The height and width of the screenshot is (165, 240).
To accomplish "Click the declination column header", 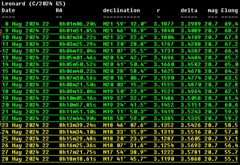I will tap(122, 10).
